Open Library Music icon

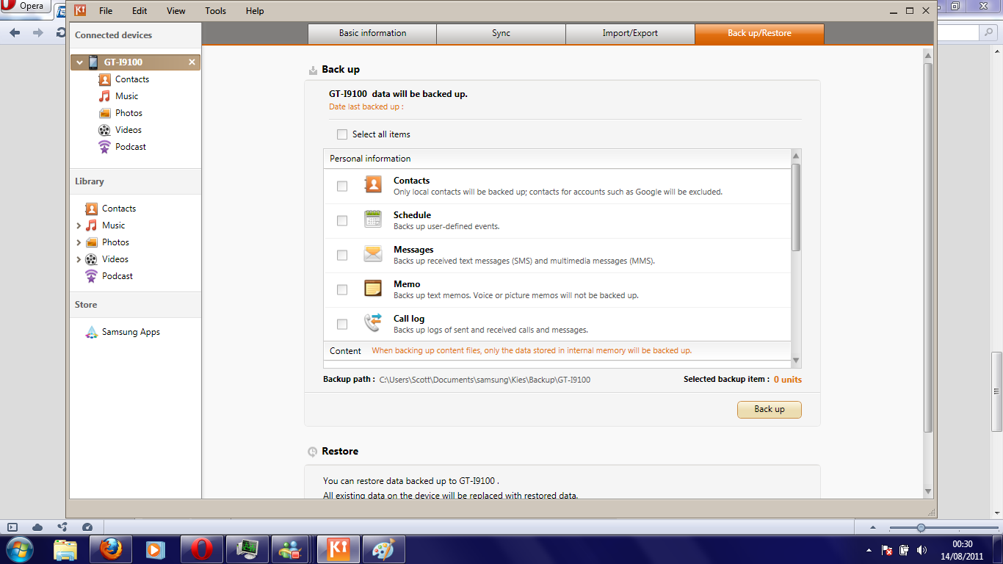91,225
